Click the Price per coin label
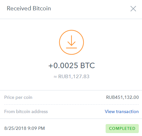Viewport: 142px width, 136px height. pos(18,97)
